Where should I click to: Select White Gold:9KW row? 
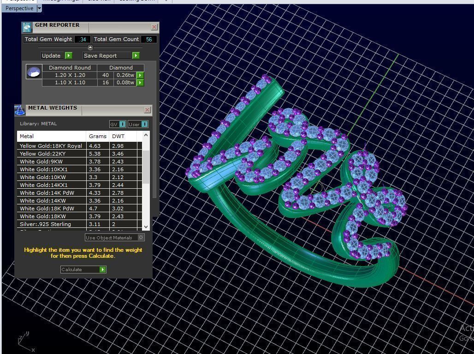click(x=79, y=162)
